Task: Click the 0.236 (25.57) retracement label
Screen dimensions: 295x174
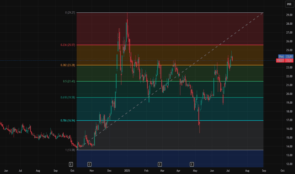Action: [68, 45]
